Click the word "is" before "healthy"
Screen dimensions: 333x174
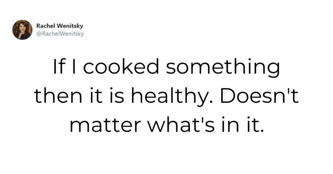117,96
